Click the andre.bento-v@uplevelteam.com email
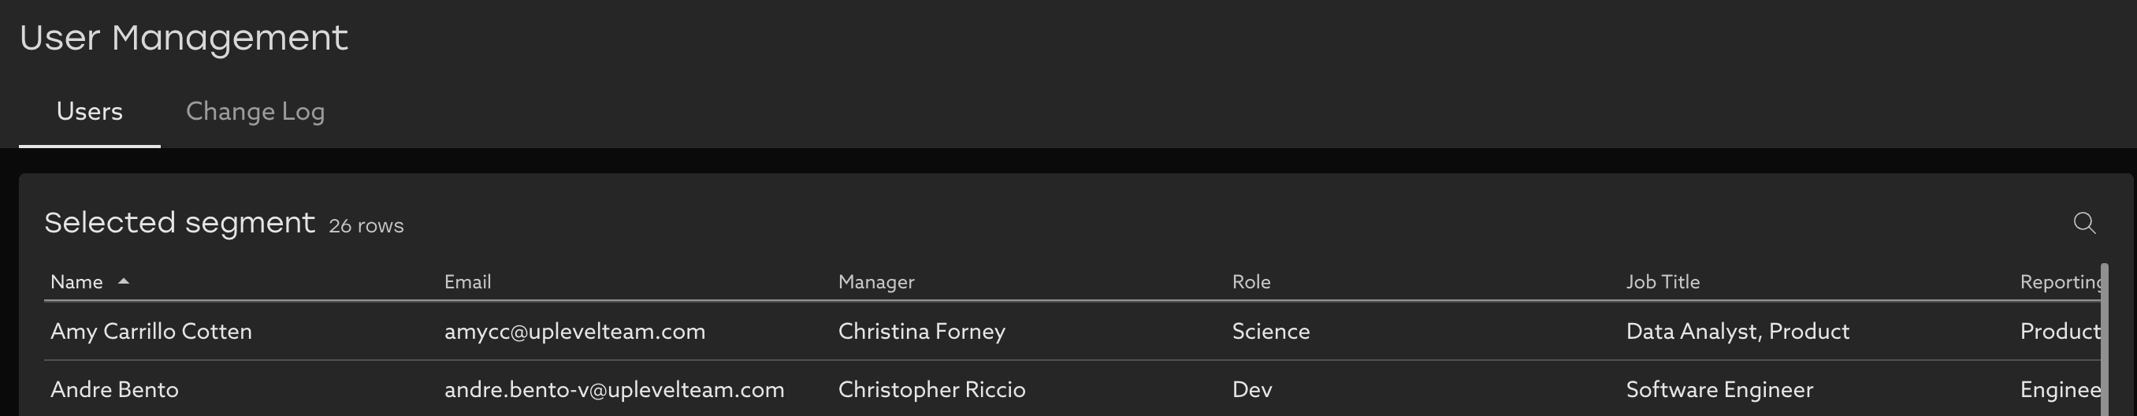The width and height of the screenshot is (2137, 416). click(614, 389)
